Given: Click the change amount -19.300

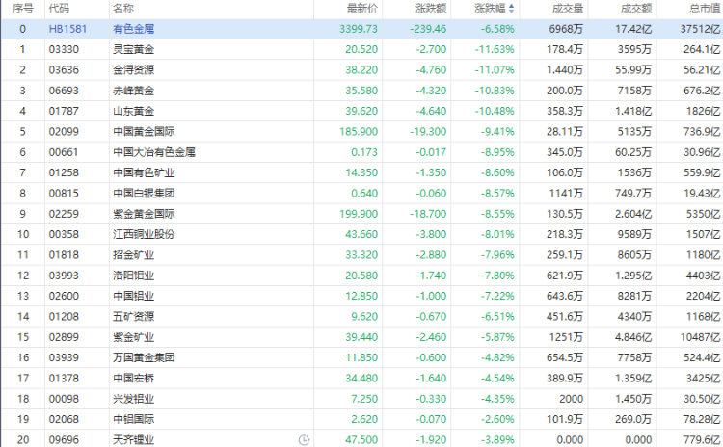Looking at the screenshot, I should 428,132.
